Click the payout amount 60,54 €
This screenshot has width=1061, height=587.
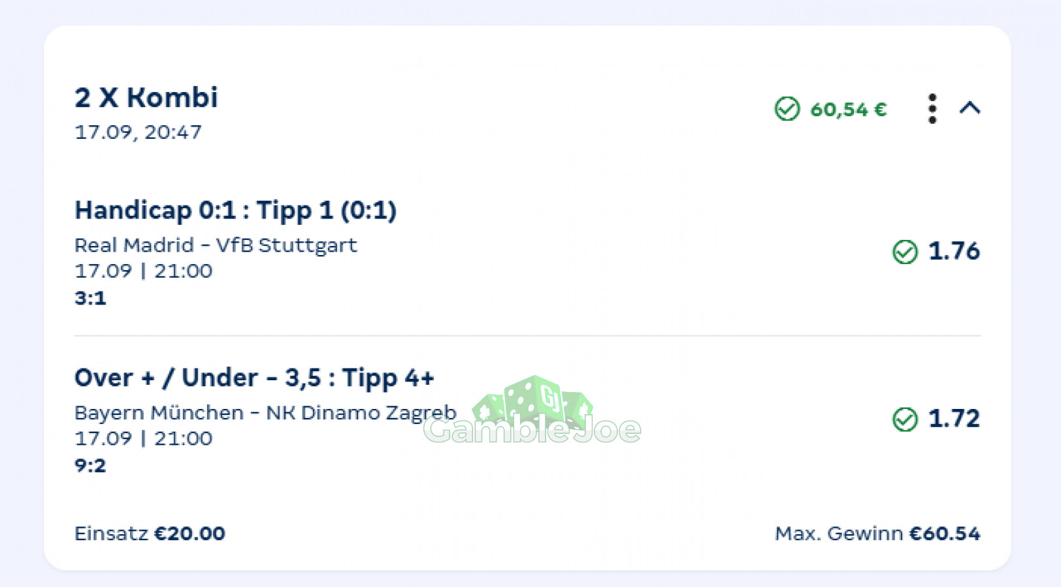[849, 110]
